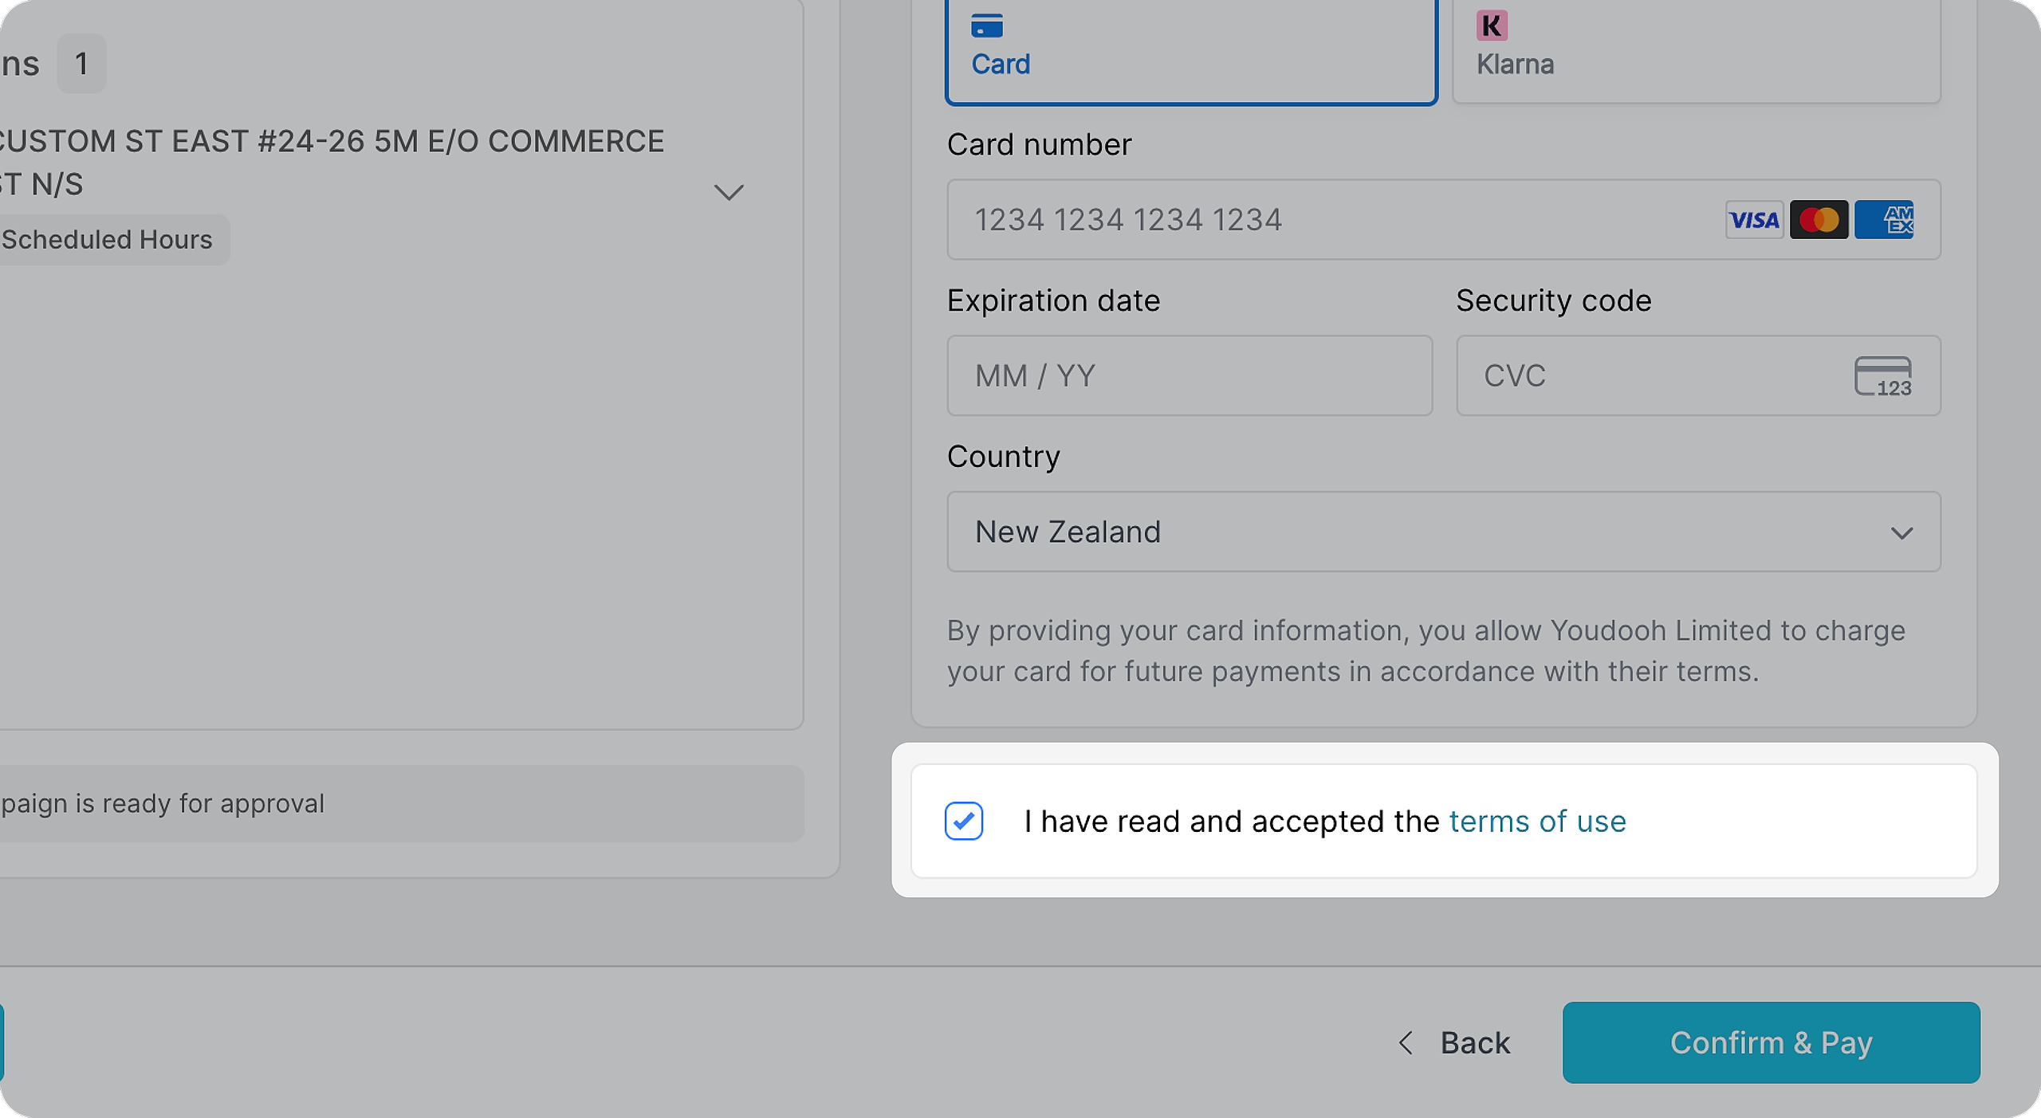The height and width of the screenshot is (1118, 2041).
Task: Focus the Card number input field
Action: click(1323, 220)
